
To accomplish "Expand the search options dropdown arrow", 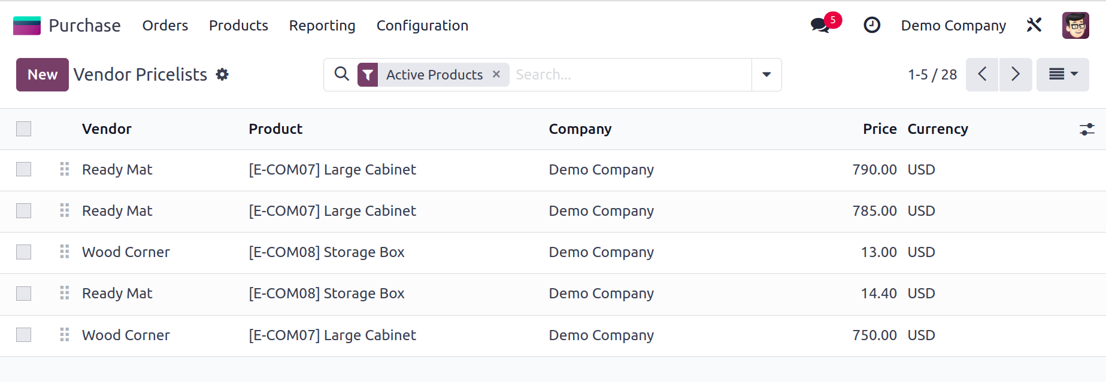I will 766,75.
